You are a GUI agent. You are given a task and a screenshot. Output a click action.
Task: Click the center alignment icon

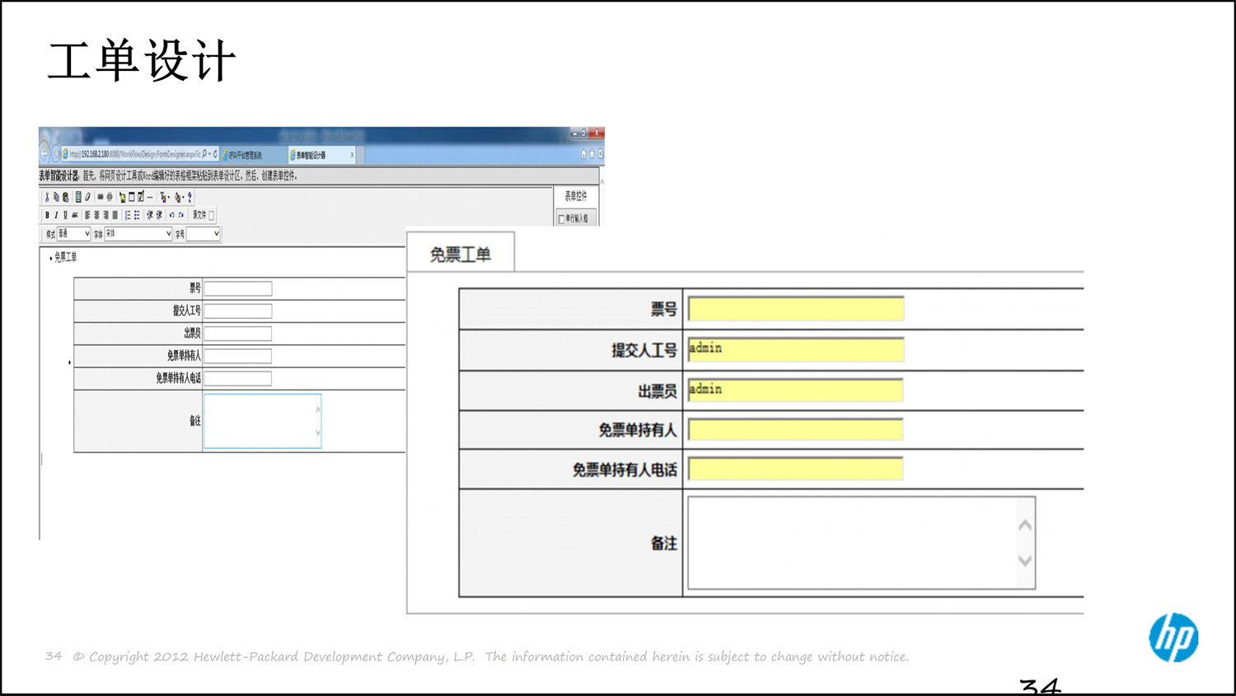pos(96,215)
